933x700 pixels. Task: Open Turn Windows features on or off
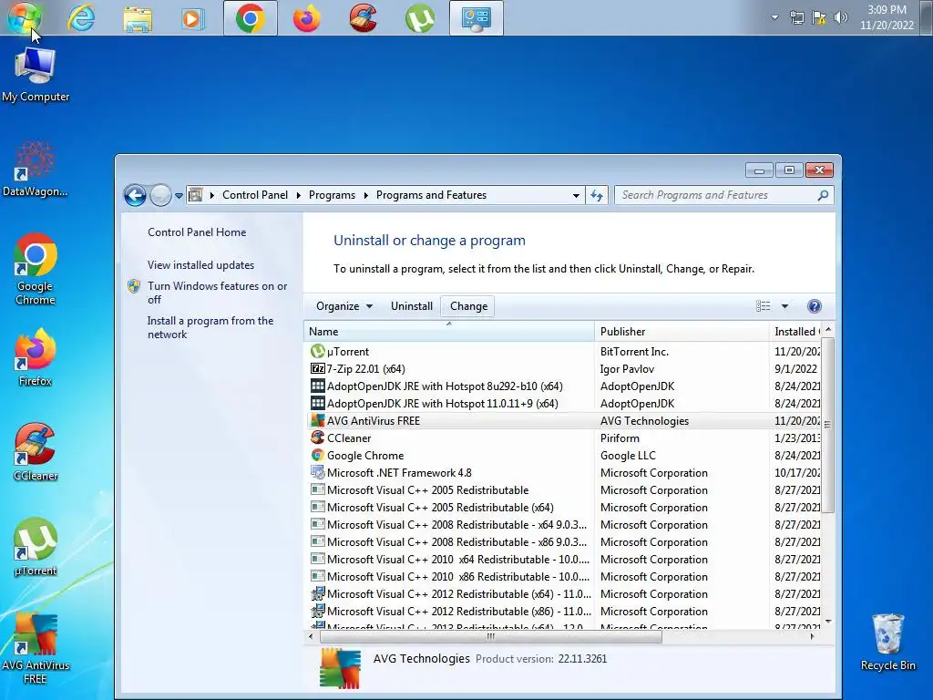point(217,293)
